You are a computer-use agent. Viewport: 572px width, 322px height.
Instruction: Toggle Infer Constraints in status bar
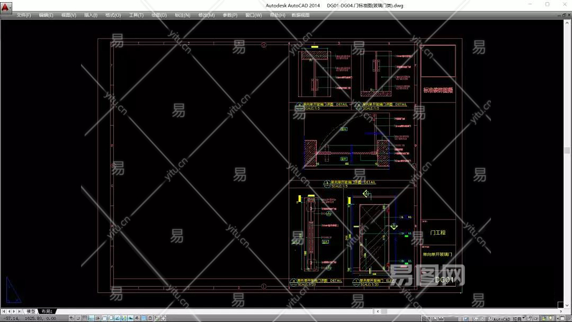point(71,318)
